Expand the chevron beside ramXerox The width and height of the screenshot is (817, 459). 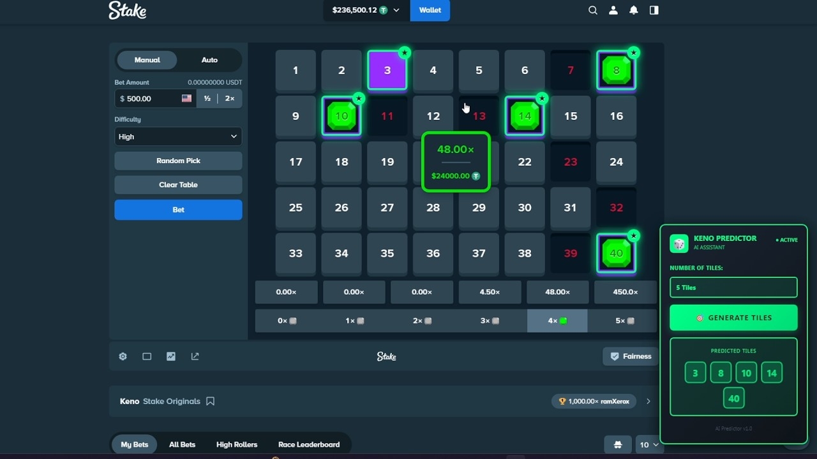point(648,402)
